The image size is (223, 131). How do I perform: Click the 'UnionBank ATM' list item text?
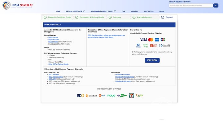(x=133, y=79)
